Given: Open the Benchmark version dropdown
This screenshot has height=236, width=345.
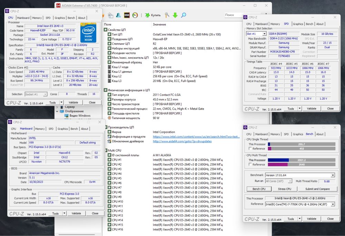Looking at the screenshot, I should pyautogui.click(x=333, y=175).
